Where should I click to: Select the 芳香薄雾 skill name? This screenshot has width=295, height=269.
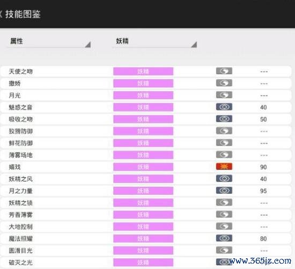21,215
